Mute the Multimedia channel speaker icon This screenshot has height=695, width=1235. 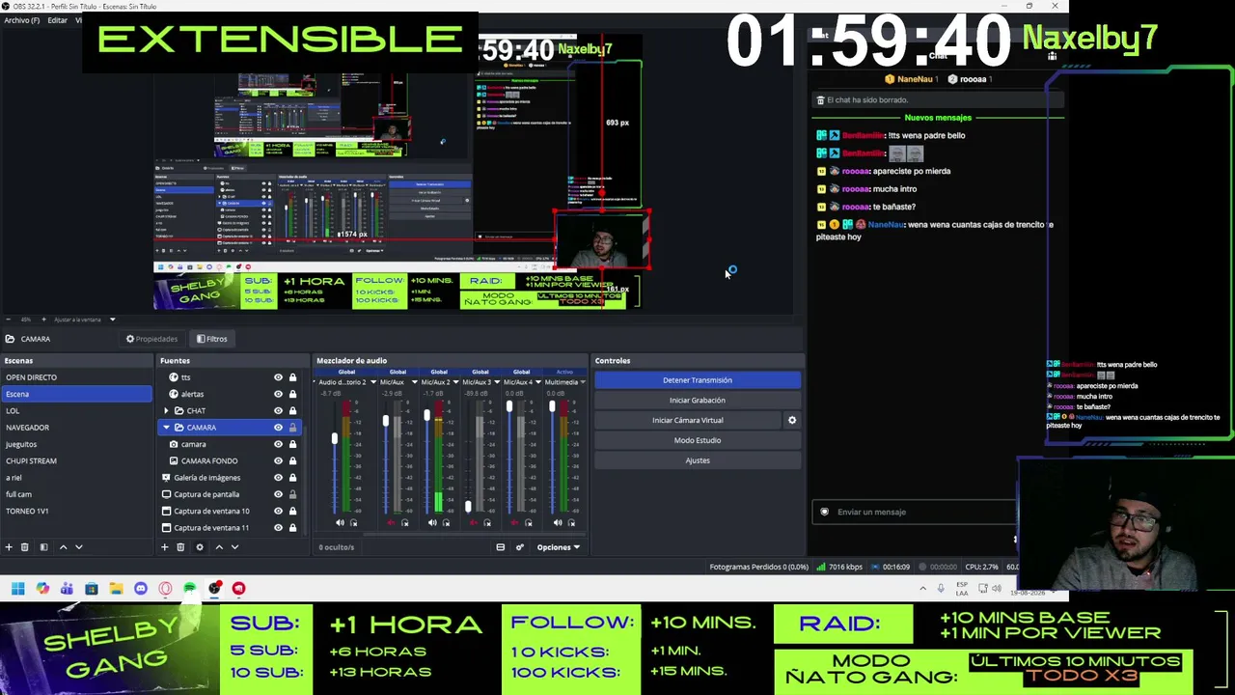click(558, 523)
